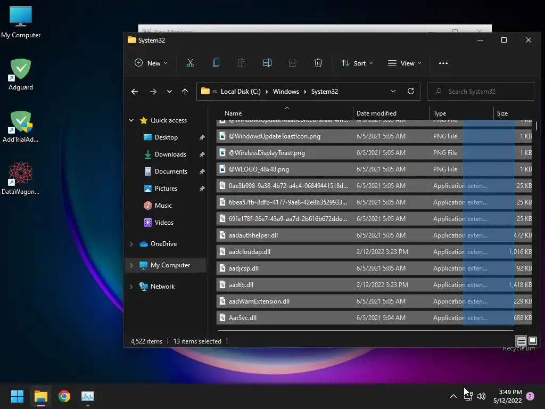Open the Windows Start menu
The image size is (545, 409).
coord(17,396)
